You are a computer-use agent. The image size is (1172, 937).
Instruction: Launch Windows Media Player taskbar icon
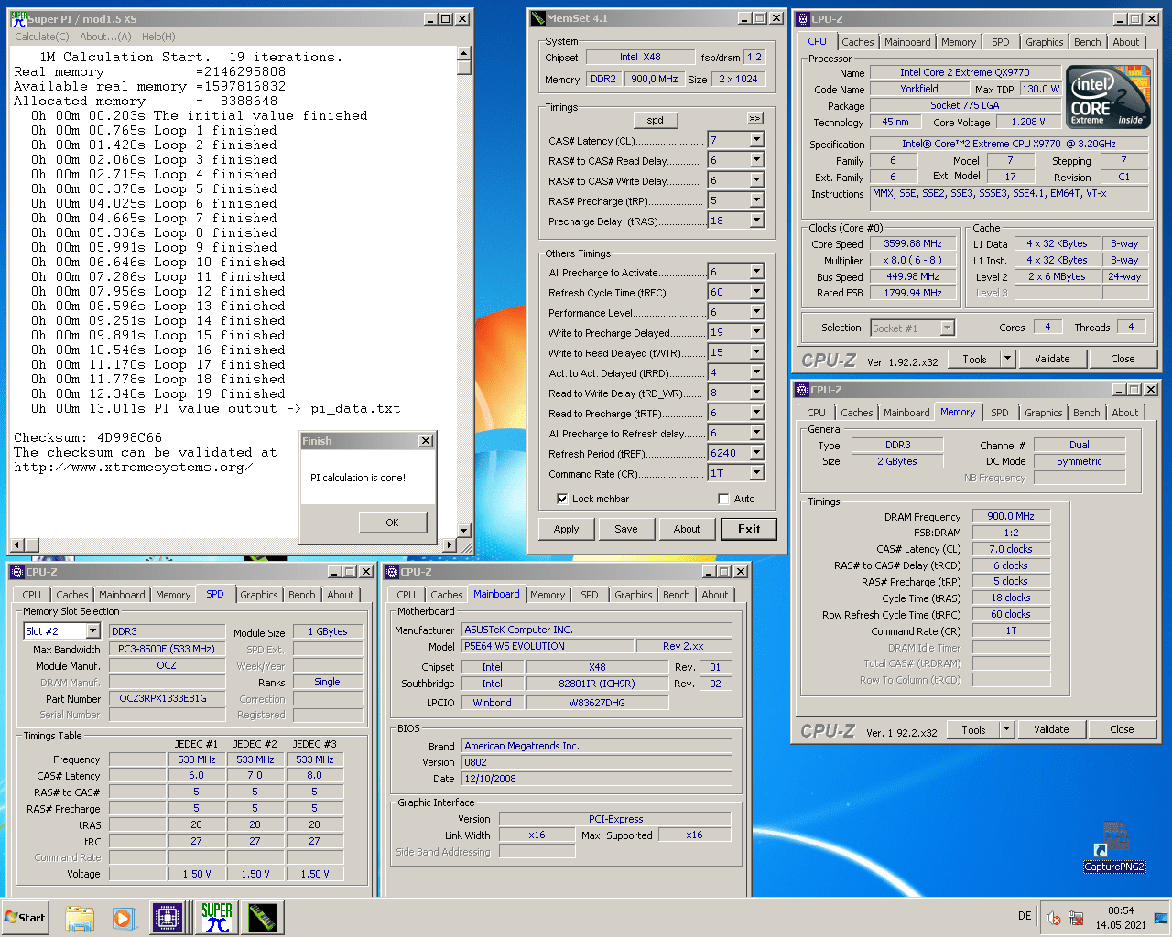pos(125,918)
